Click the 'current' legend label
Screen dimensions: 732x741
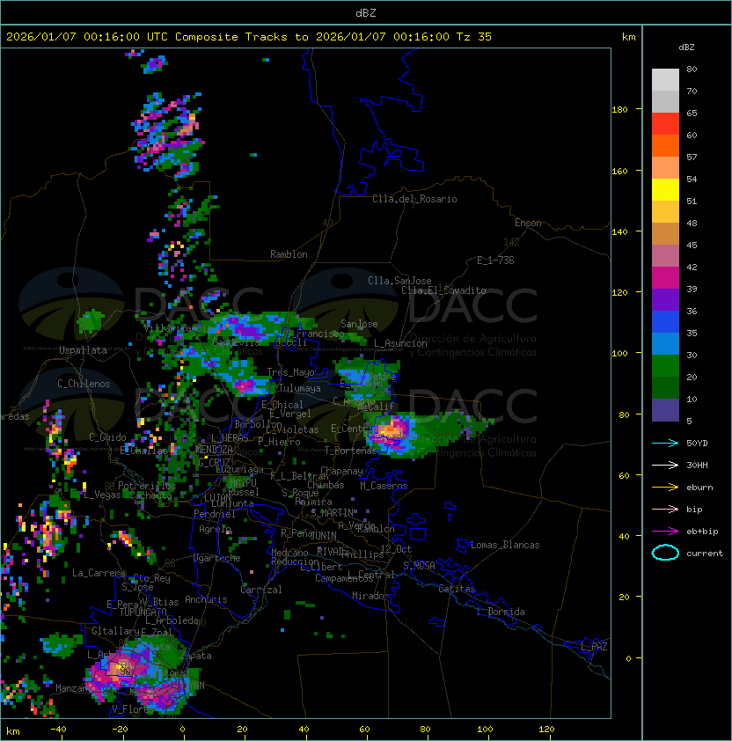click(705, 554)
